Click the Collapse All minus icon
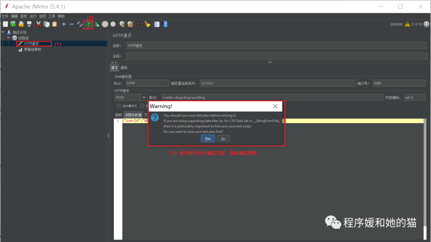This screenshot has width=431, height=242. (72, 24)
